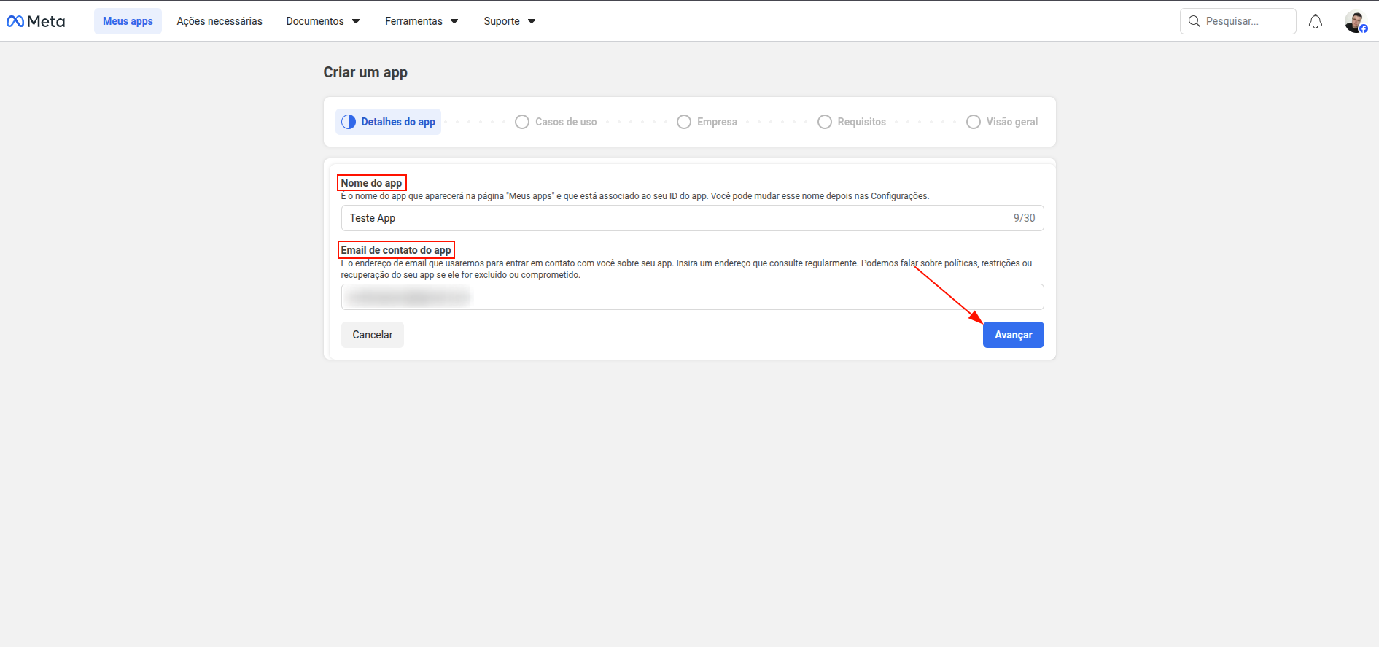Viewport: 1379px width, 647px height.
Task: Click the Detalhes do app step label
Action: click(x=398, y=122)
